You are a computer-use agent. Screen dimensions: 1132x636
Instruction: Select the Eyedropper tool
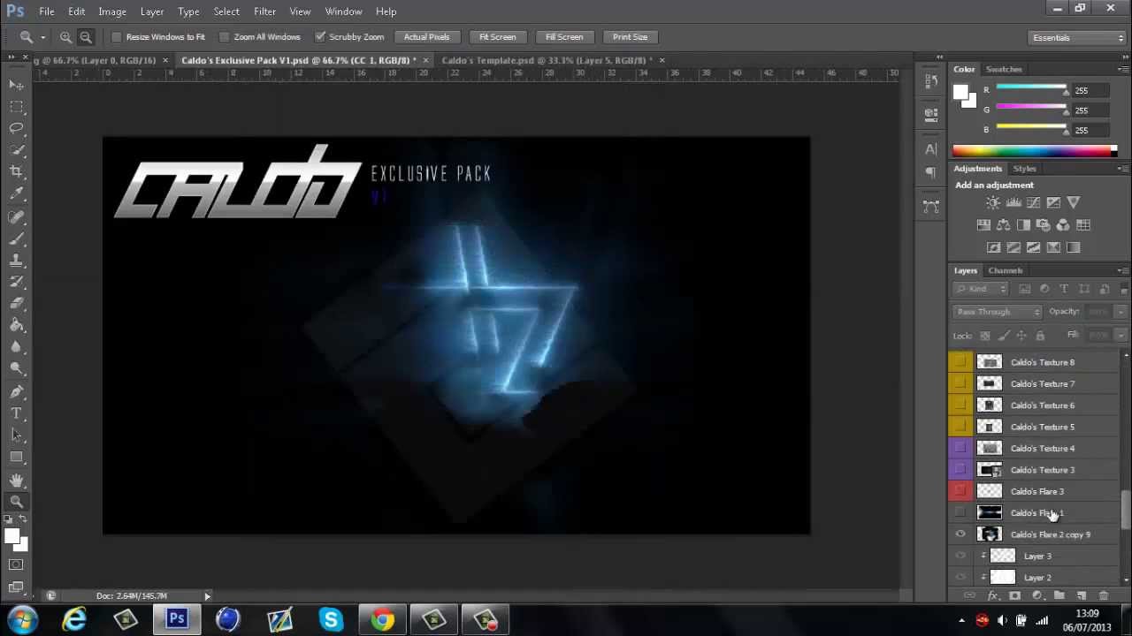coord(17,193)
